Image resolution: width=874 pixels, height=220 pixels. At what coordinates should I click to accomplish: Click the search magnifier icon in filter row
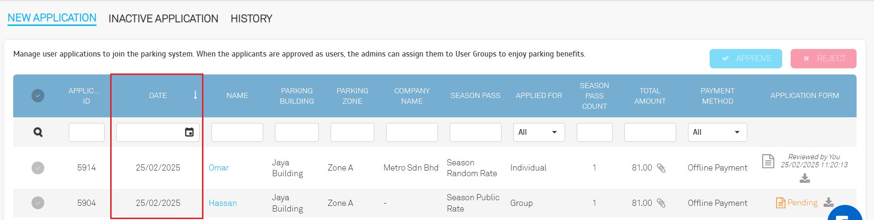point(38,132)
